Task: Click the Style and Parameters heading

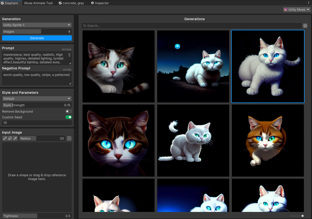Action: [x=20, y=92]
